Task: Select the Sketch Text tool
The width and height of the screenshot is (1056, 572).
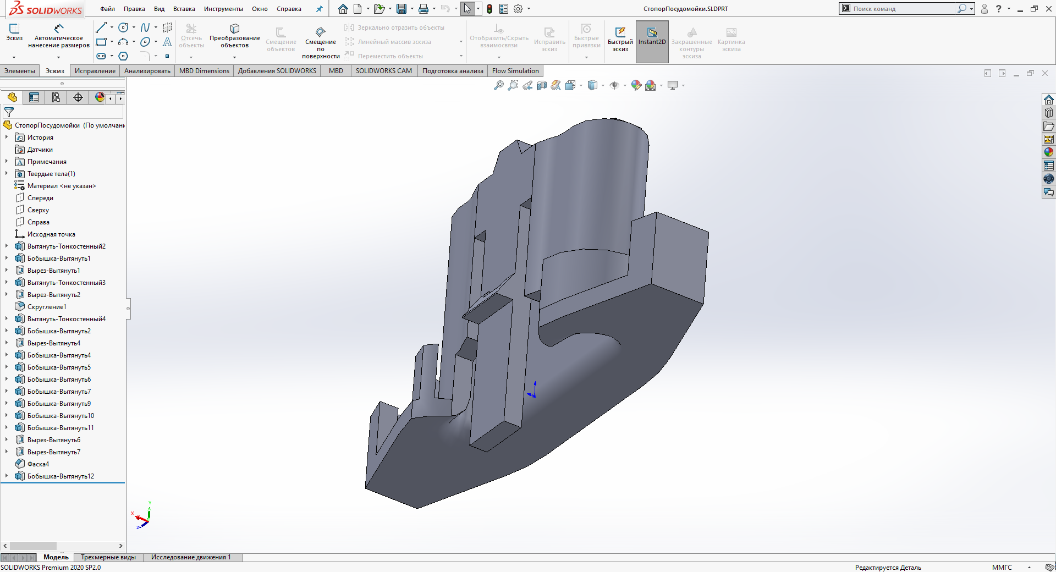Action: [x=167, y=42]
